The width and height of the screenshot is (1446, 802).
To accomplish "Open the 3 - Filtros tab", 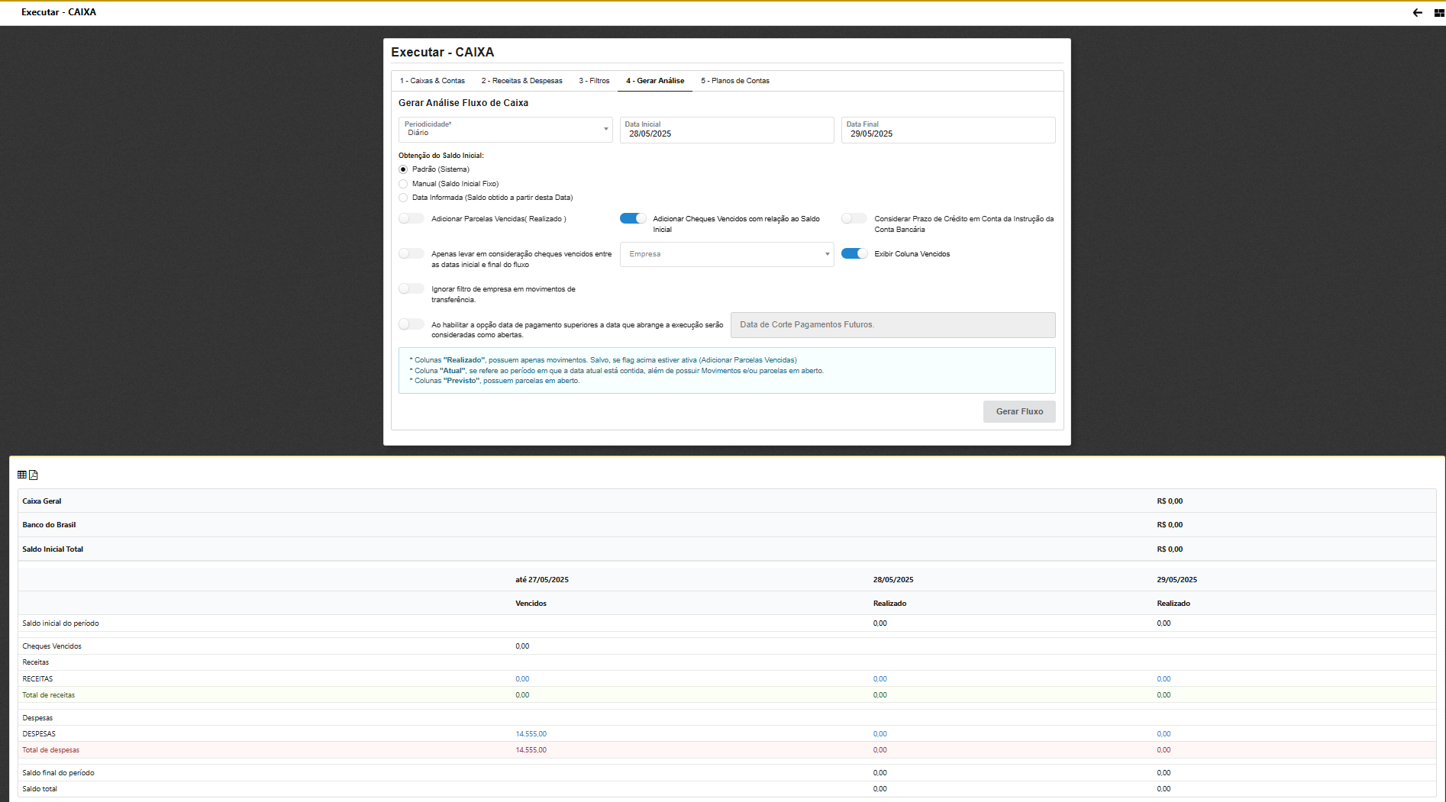I will tap(594, 81).
